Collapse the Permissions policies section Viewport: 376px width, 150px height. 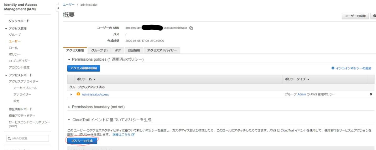69,59
